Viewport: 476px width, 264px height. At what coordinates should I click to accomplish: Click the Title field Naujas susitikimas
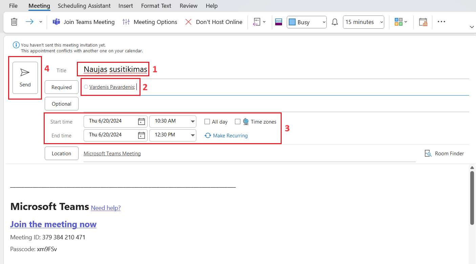tap(115, 70)
